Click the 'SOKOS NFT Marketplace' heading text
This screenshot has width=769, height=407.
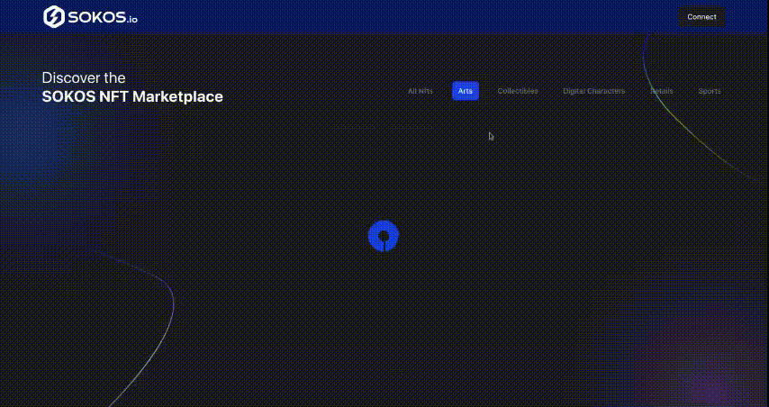132,96
